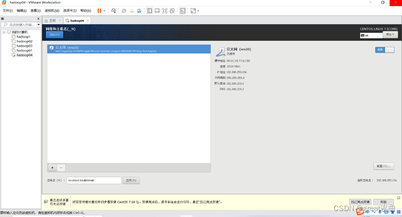The width and height of the screenshot is (402, 217).
Task: Click the full screen mode icon
Action: pyautogui.click(x=165, y=11)
